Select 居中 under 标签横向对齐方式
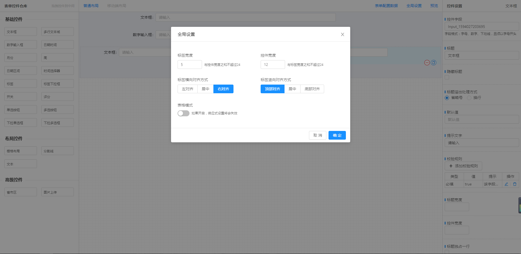 tap(206, 89)
